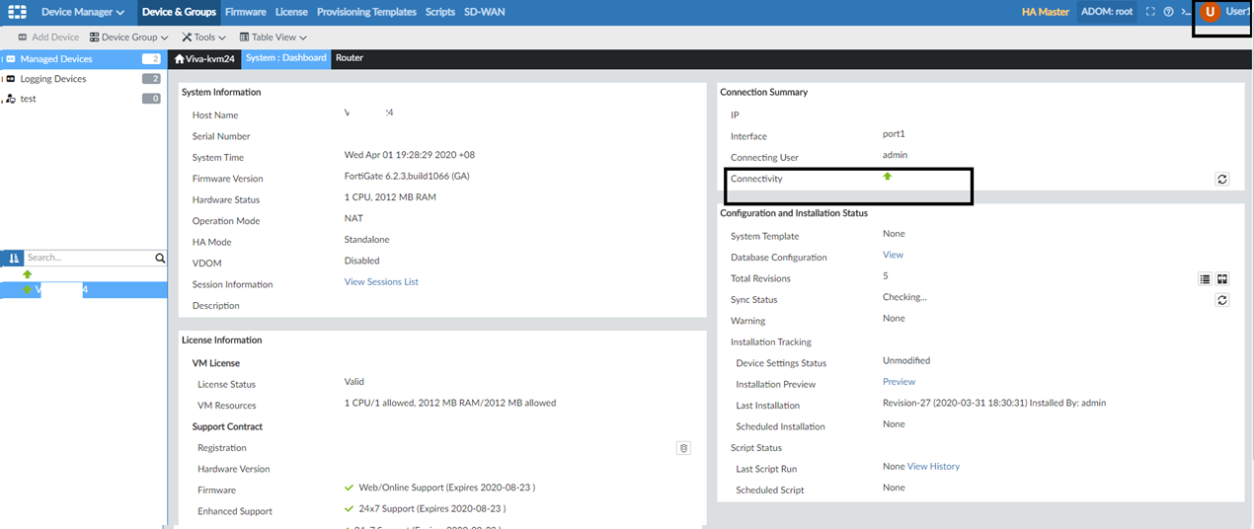Open the Device Manager dropdown
Image resolution: width=1254 pixels, height=529 pixels.
pyautogui.click(x=83, y=12)
